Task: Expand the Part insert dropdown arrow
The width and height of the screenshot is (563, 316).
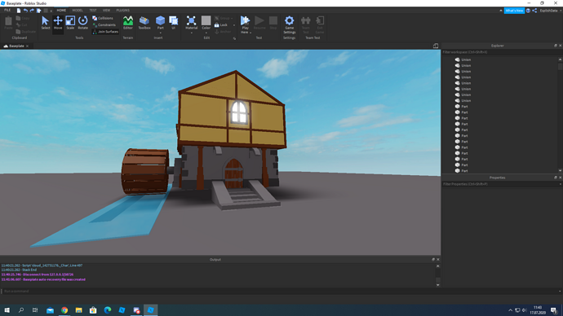Action: coord(160,33)
